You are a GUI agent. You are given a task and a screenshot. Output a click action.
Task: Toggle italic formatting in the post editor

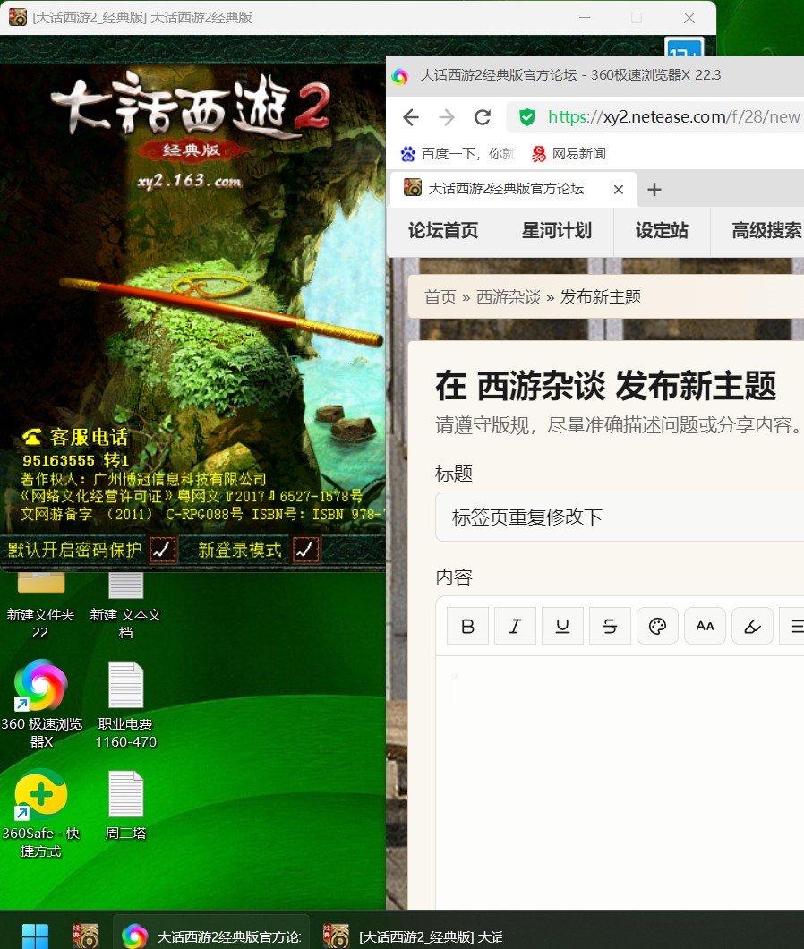click(515, 626)
